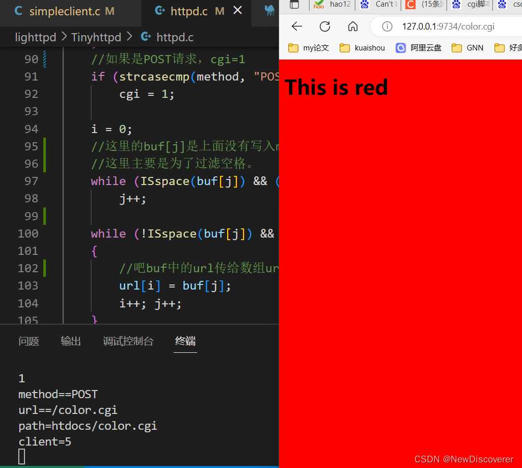Click the Refresh icon in the browser
522x468 pixels.
pyautogui.click(x=325, y=26)
